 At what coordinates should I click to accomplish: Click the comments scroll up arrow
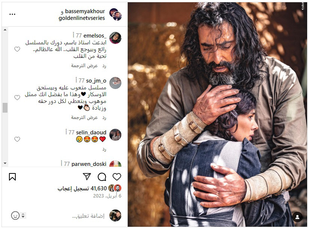coord(5,30)
